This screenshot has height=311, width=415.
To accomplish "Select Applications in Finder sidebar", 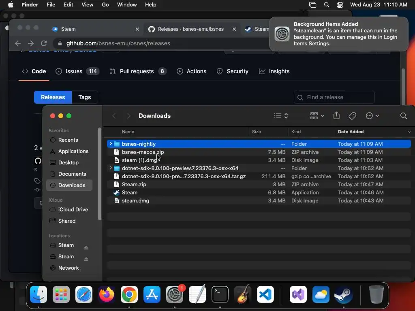I will (69, 151).
